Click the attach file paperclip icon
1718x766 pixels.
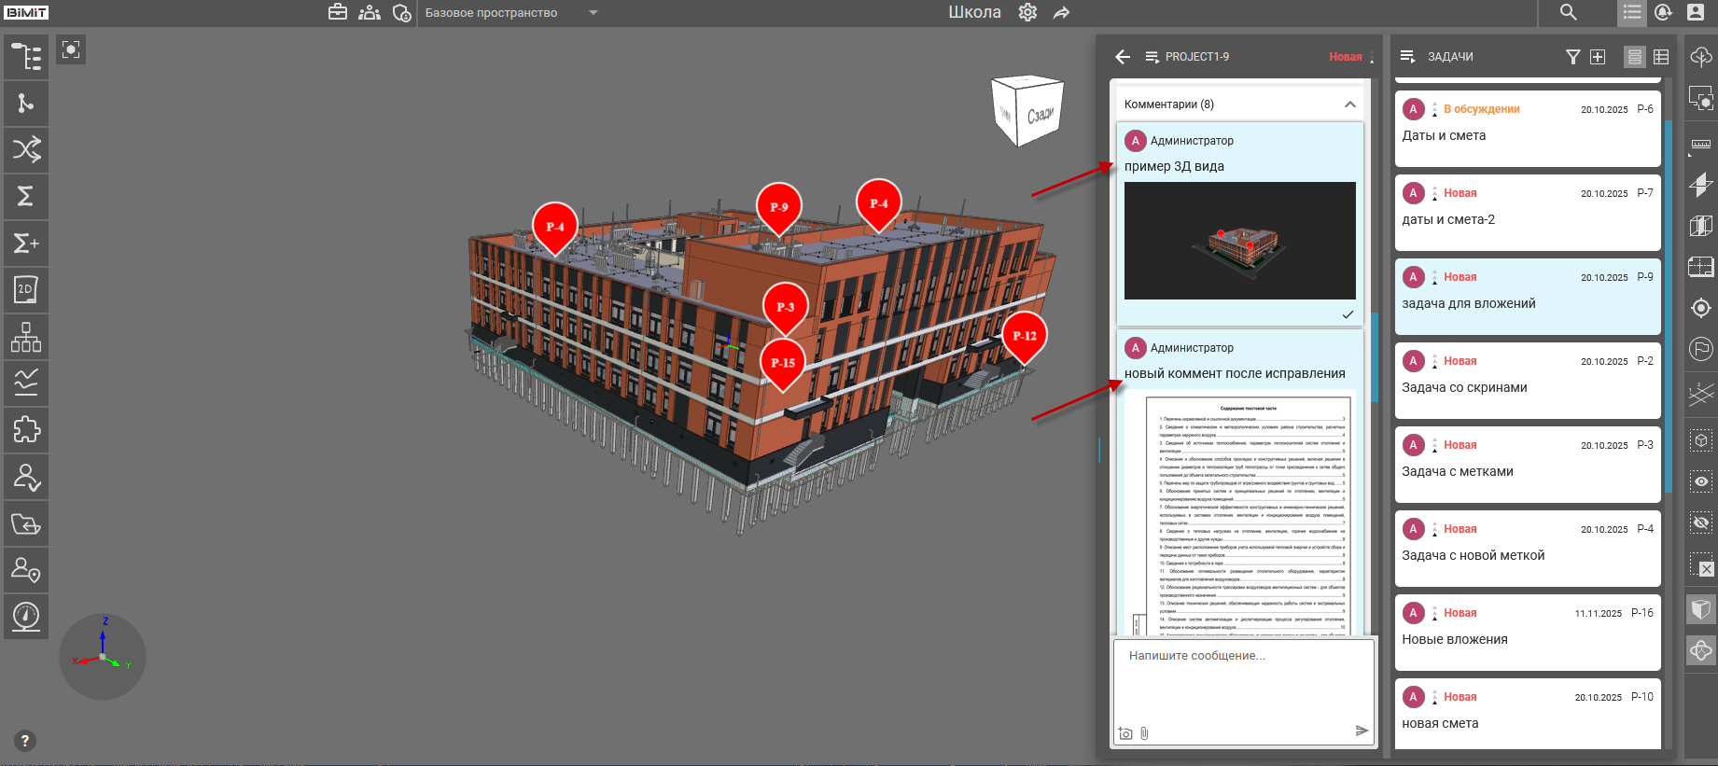point(1144,733)
